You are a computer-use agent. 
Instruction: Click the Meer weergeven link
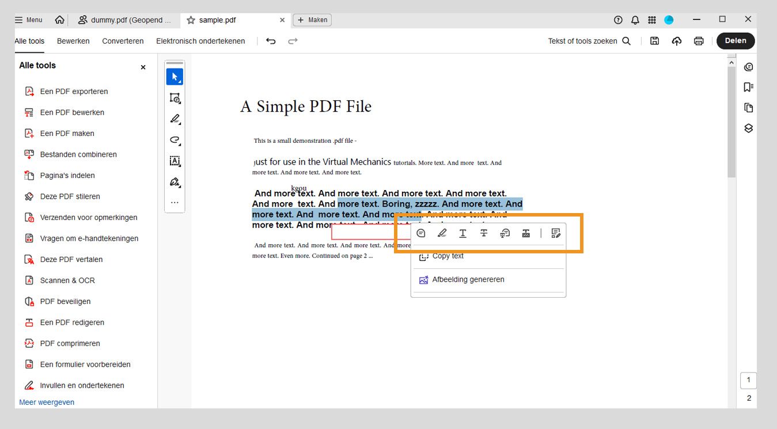tap(47, 403)
